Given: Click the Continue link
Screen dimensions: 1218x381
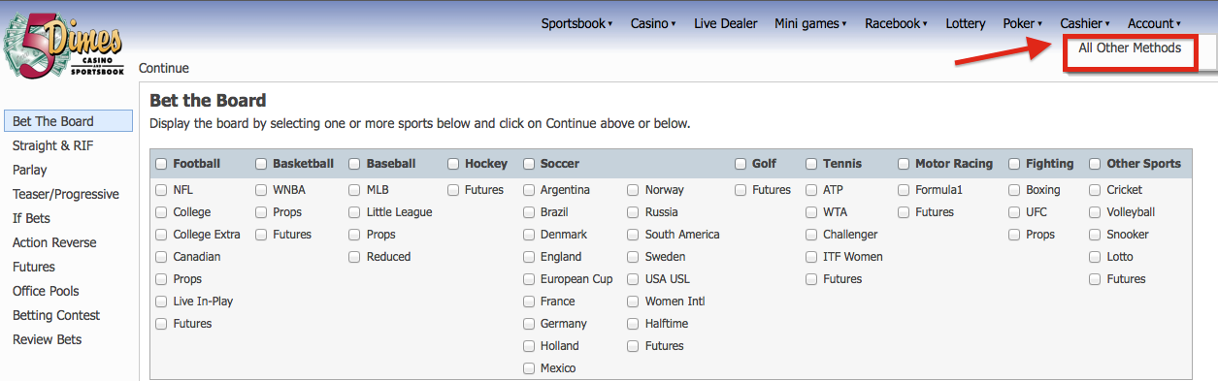Looking at the screenshot, I should [164, 68].
